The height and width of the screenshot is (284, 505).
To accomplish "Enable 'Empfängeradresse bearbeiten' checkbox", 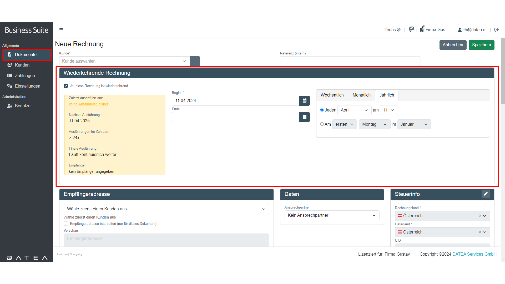I will (x=66, y=224).
